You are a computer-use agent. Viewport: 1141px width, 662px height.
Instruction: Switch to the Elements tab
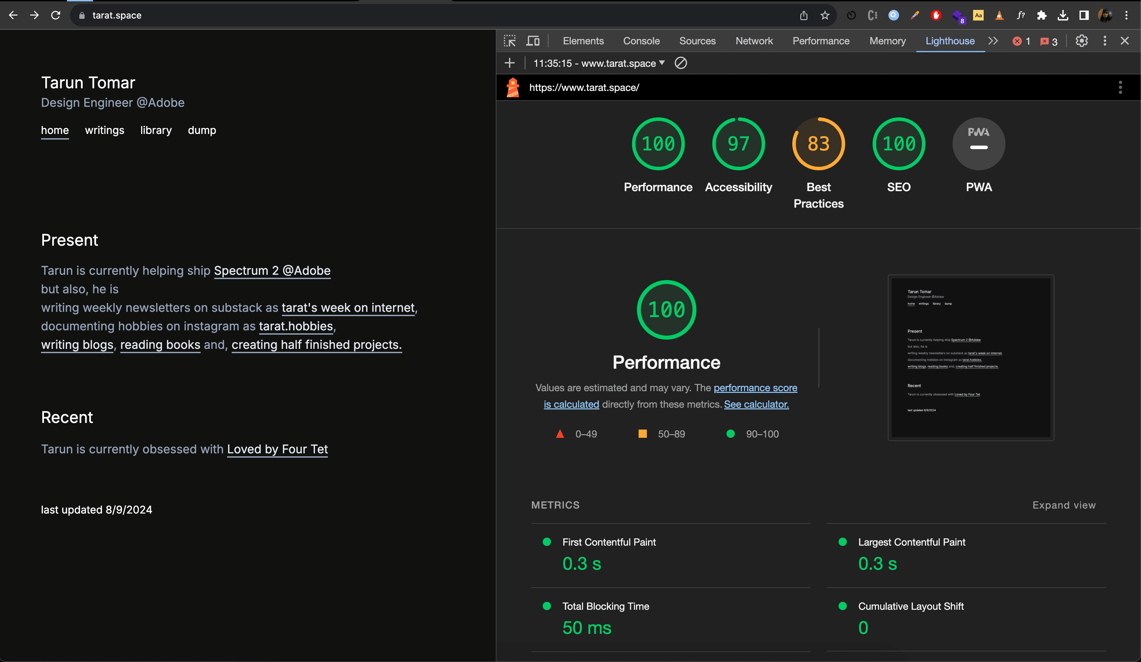pyautogui.click(x=583, y=41)
